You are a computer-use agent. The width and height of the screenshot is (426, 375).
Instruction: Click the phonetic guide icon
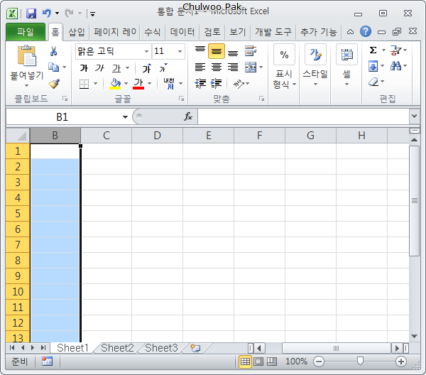(169, 83)
